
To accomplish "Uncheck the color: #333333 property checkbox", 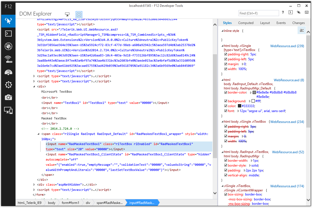I will coord(225,106).
